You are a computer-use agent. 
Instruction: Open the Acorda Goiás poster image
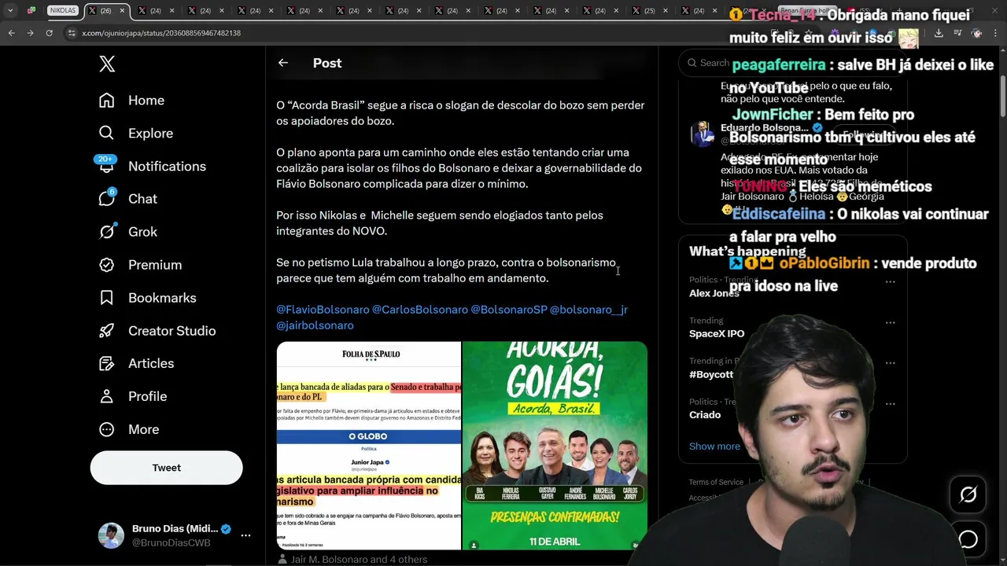pos(555,446)
